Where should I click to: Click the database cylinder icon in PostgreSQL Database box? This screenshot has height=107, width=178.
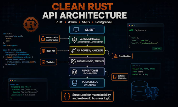pos(75,83)
